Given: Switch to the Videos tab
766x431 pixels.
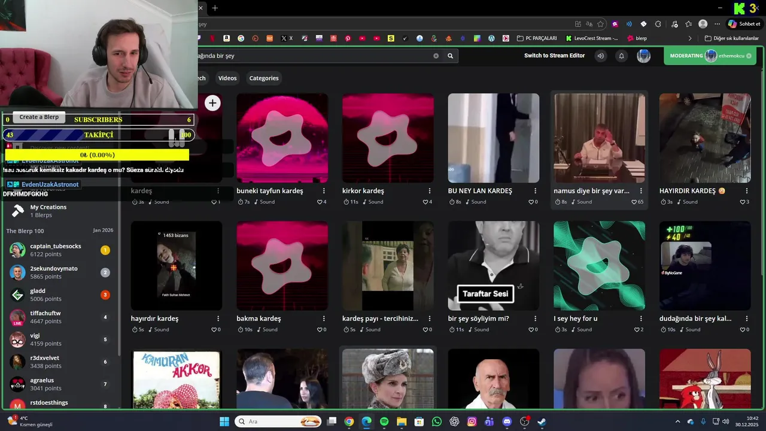Looking at the screenshot, I should coord(227,78).
